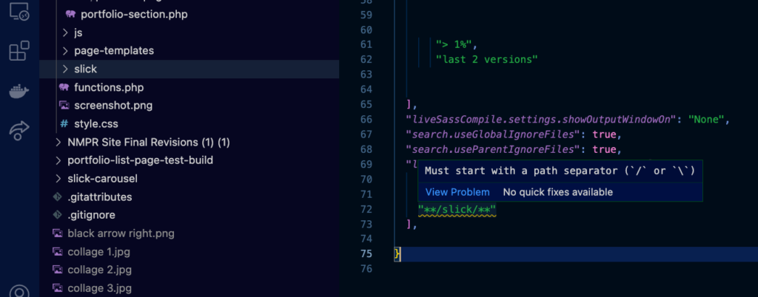The width and height of the screenshot is (758, 297).
Task: Click the CSS hash icon beside style.css
Action: pyautogui.click(x=64, y=124)
